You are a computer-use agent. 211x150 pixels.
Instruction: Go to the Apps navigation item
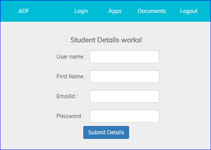tap(115, 11)
